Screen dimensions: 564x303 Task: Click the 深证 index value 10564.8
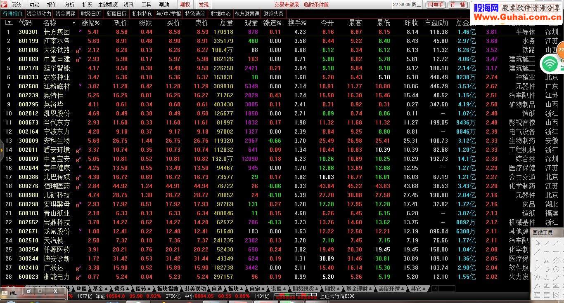[x=115, y=296]
